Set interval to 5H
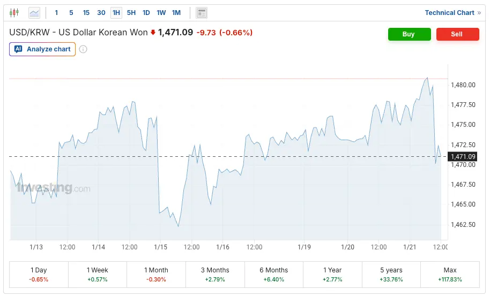The image size is (490, 297). point(131,13)
